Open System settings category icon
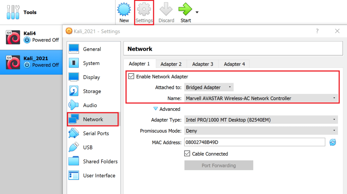The height and width of the screenshot is (194, 347). coord(74,63)
